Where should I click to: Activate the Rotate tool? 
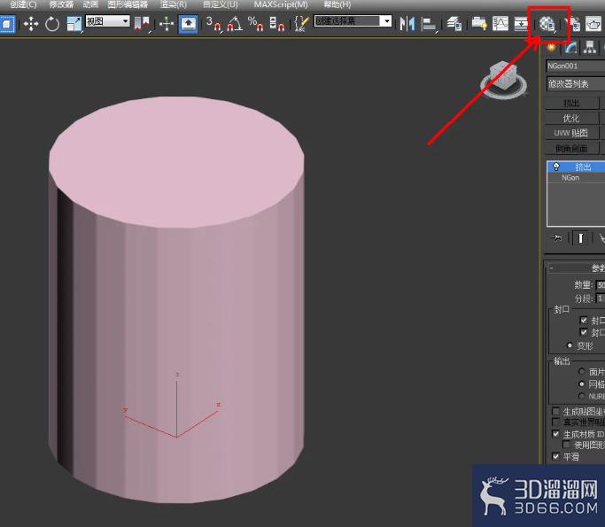coord(52,24)
